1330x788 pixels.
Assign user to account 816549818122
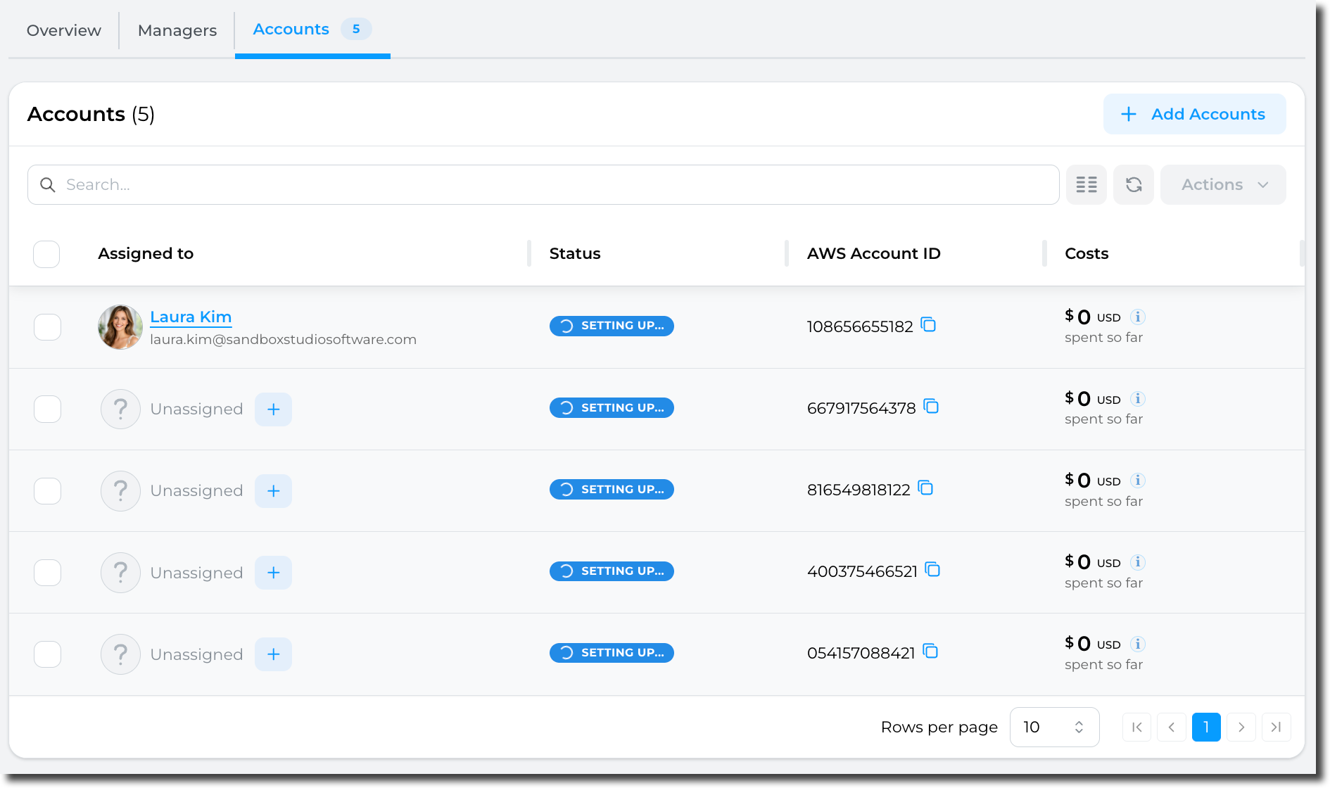273,491
